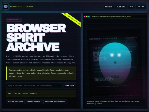Click the cyan window dot
149x112 pixels.
pos(89,17)
